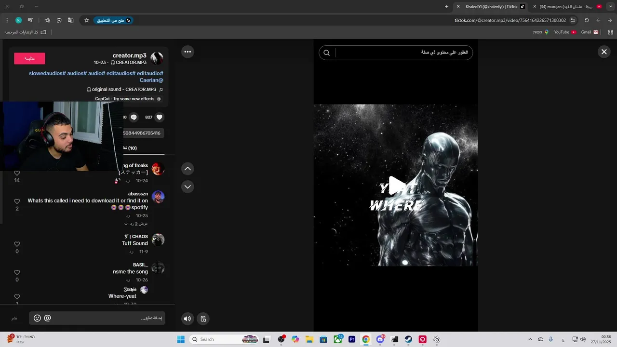Go to previous video with up chevron
Image resolution: width=617 pixels, height=347 pixels.
tap(188, 168)
